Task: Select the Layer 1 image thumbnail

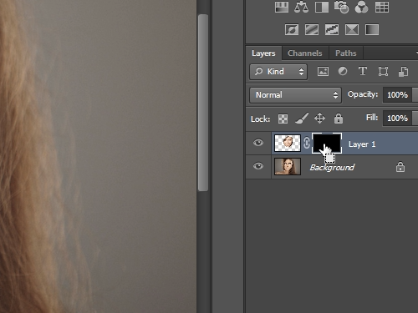Action: [288, 143]
